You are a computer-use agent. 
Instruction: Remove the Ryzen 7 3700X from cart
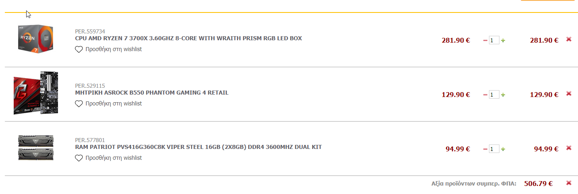[x=569, y=39]
